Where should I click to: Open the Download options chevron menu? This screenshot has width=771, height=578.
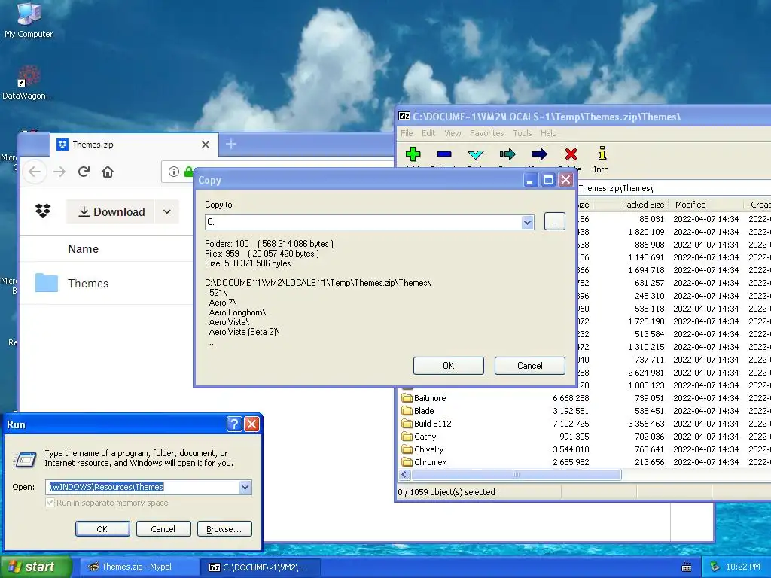pos(167,211)
